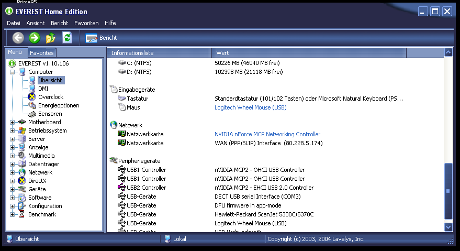The image size is (460, 251).
Task: Switch to the Favorites tab
Action: [x=42, y=53]
